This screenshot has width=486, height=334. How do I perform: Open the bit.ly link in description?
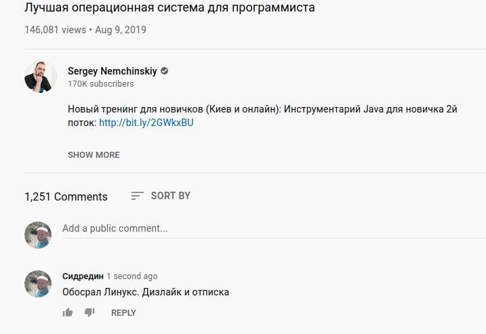146,123
